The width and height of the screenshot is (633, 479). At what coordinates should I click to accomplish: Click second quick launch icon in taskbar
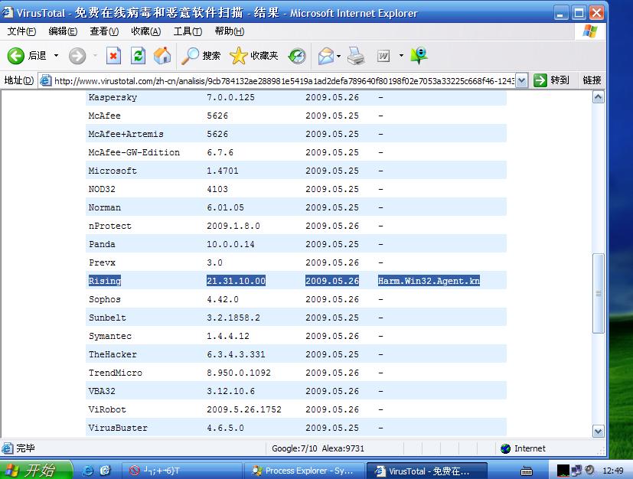pos(106,471)
